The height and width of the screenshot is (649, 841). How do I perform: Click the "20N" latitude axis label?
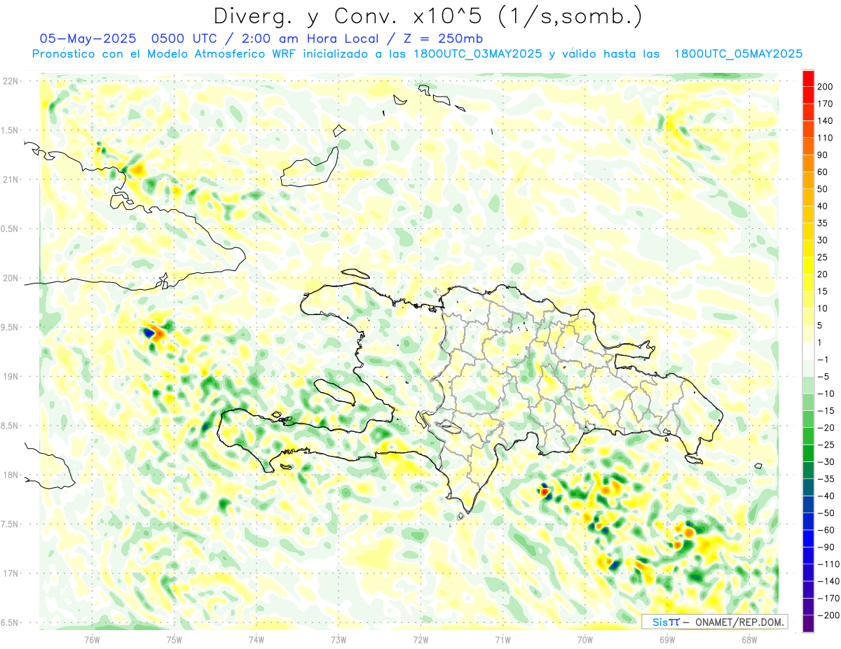(x=11, y=278)
